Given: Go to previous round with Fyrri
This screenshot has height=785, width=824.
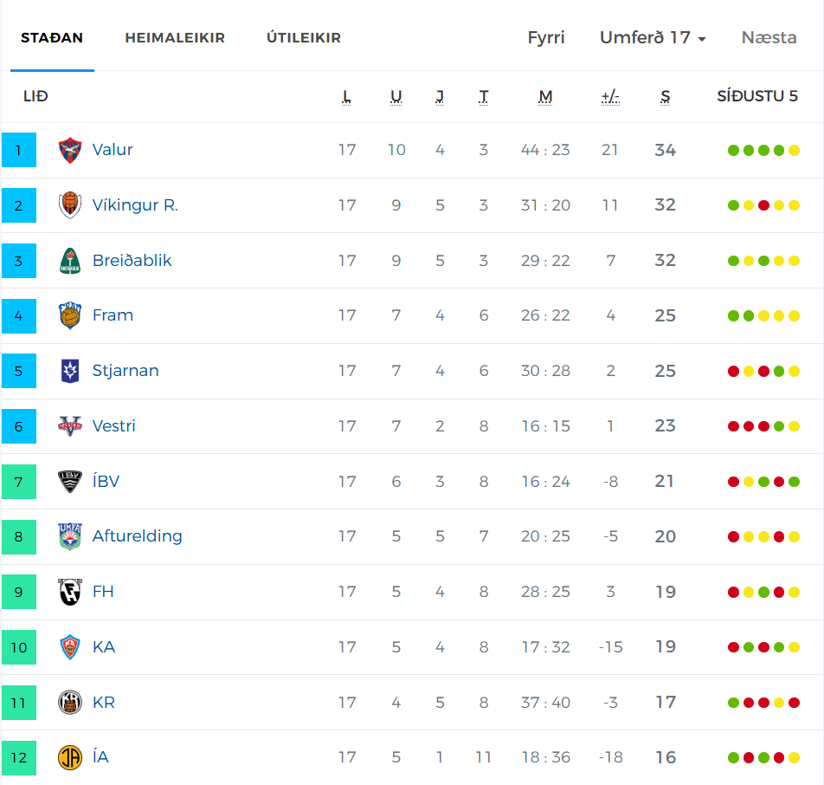Looking at the screenshot, I should 546,37.
